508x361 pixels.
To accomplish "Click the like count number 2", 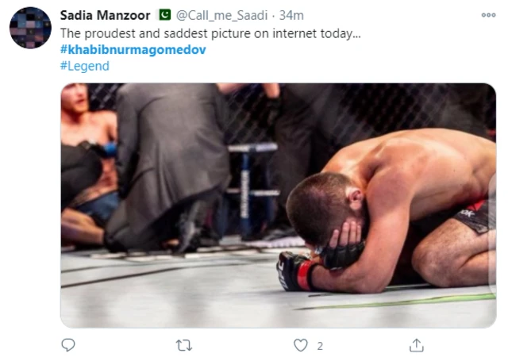I will pos(320,345).
